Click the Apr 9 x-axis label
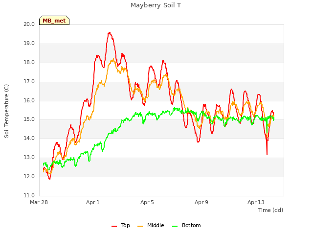The height and width of the screenshot is (235, 313). 201,202
